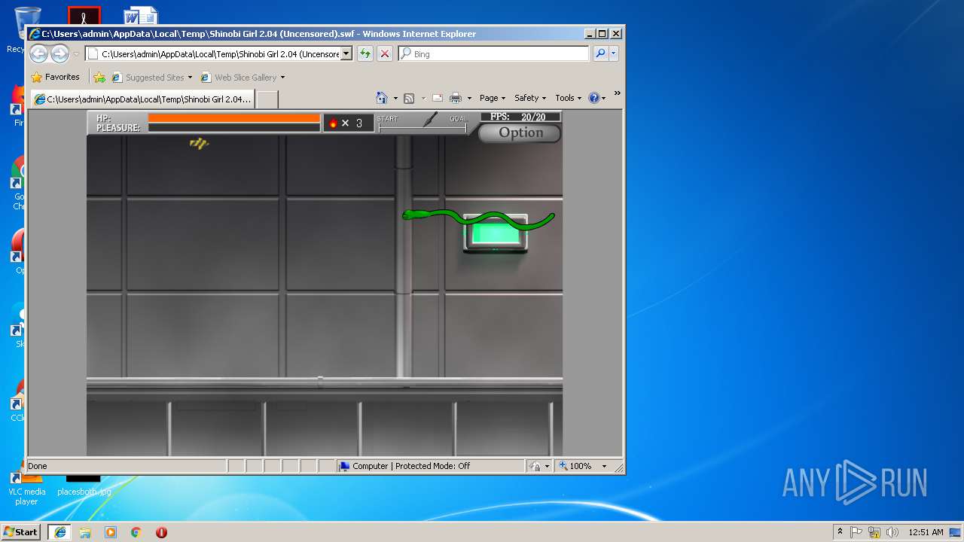Open the Favorites star button
This screenshot has width=964, height=542.
(x=55, y=77)
